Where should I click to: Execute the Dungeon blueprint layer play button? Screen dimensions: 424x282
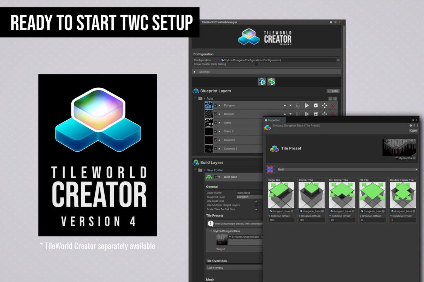[307, 105]
